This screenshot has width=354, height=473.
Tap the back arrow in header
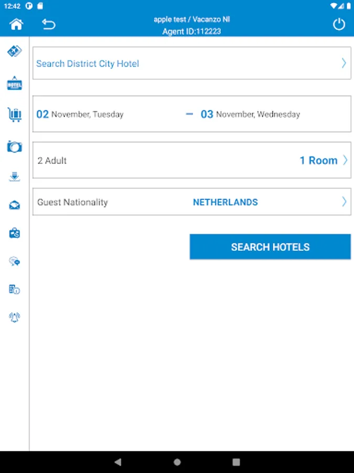pos(48,24)
